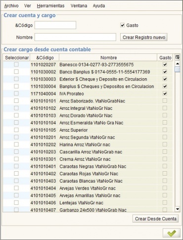This screenshot has height=240, width=183.
Task: Open the Archivo menu
Action: (11, 6)
